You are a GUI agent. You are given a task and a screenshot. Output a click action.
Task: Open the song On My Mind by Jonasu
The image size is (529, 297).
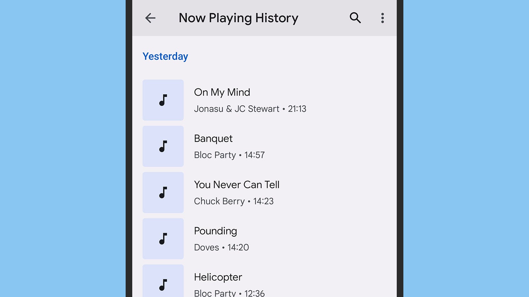[222, 92]
